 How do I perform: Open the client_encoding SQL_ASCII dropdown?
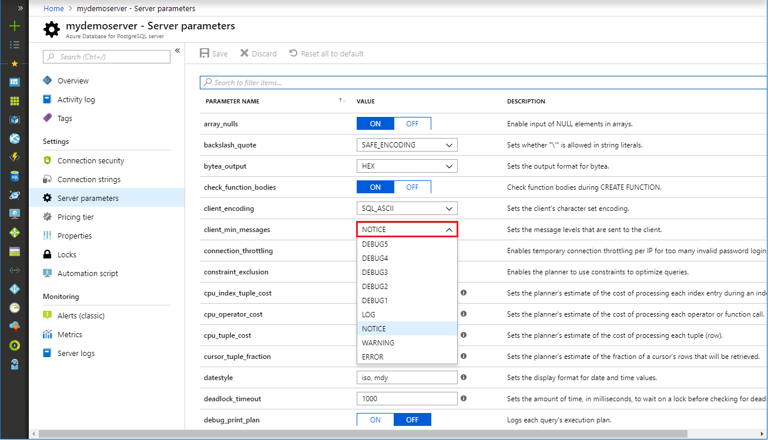click(x=407, y=208)
